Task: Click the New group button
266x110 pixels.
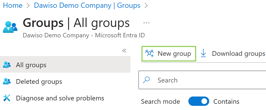Action: click(x=169, y=53)
